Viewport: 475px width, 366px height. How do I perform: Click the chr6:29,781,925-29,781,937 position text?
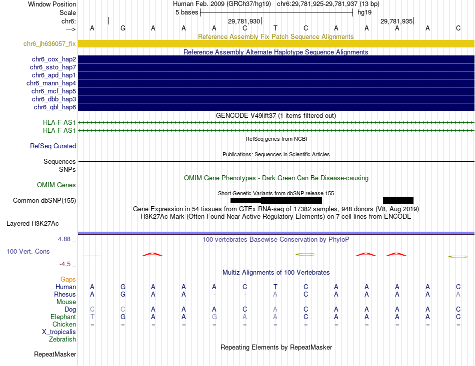pyautogui.click(x=328, y=4)
